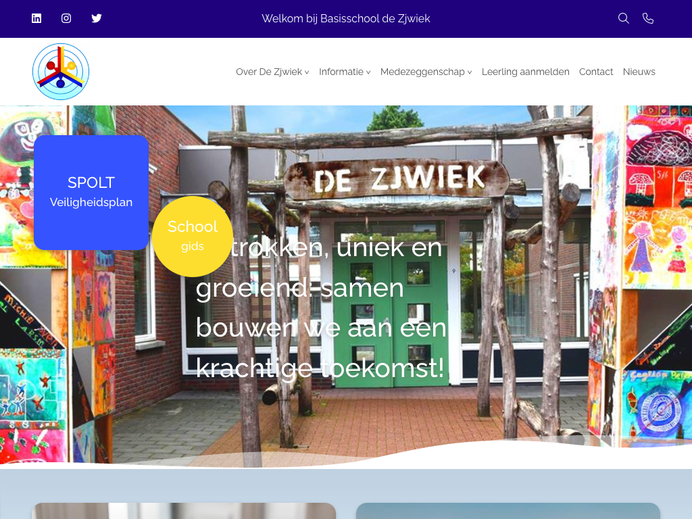692x519 pixels.
Task: Expand the Medezeggenschap dropdown arrow
Action: coord(470,72)
